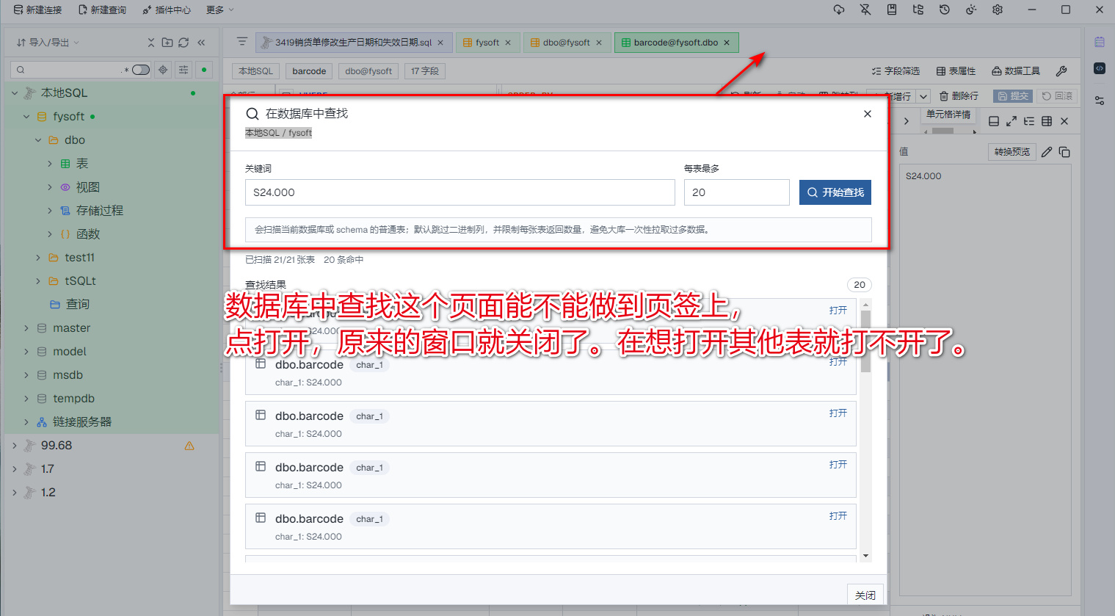
Task: Expand the tSQLt schema node
Action: point(38,281)
